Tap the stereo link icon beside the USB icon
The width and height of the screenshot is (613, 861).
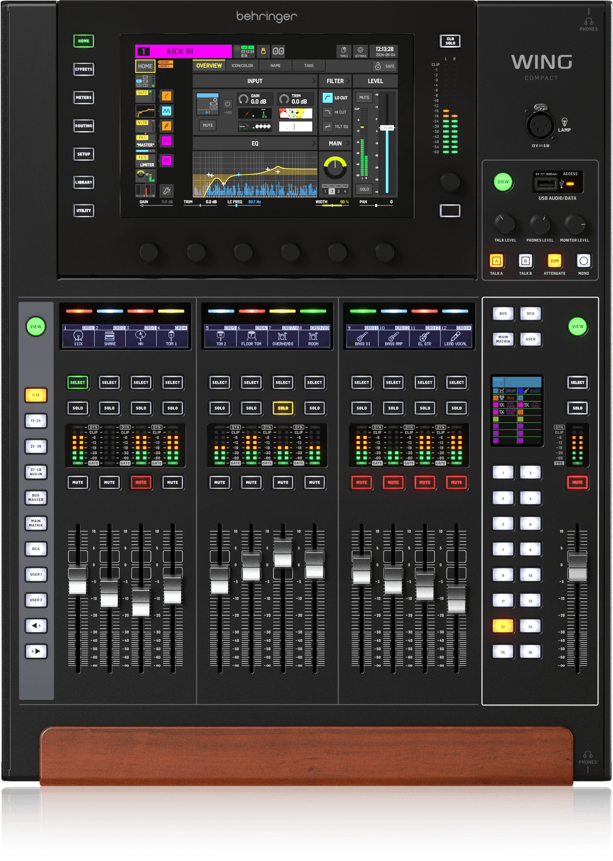click(x=278, y=51)
